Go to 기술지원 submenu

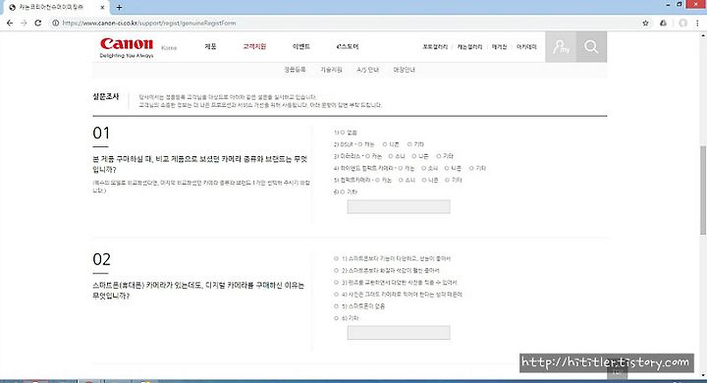tap(332, 70)
